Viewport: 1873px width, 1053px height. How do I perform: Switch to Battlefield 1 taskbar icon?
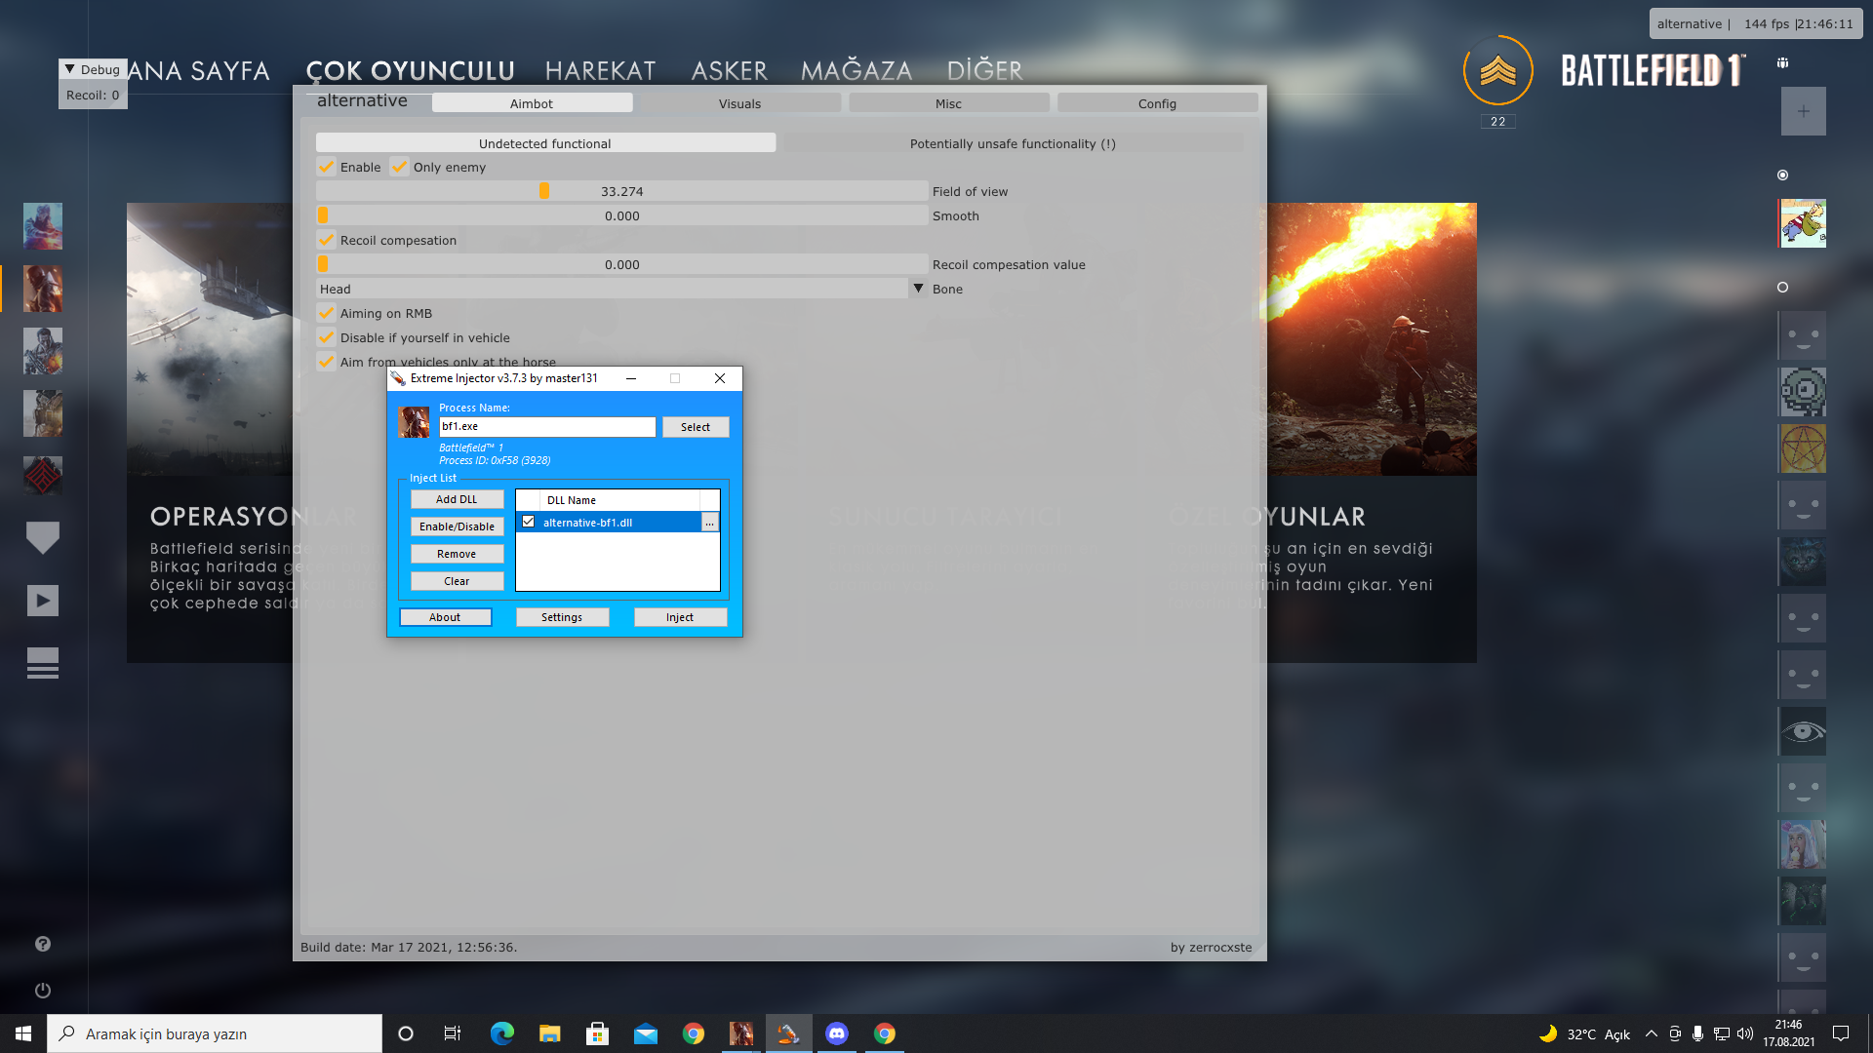coord(741,1033)
